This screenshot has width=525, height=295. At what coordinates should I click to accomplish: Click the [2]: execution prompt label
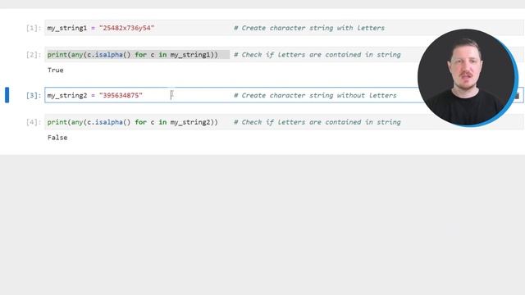click(34, 55)
